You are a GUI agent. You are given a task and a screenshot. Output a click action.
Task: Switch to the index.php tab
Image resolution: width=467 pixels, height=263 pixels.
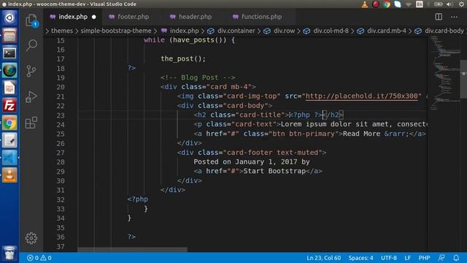73,17
